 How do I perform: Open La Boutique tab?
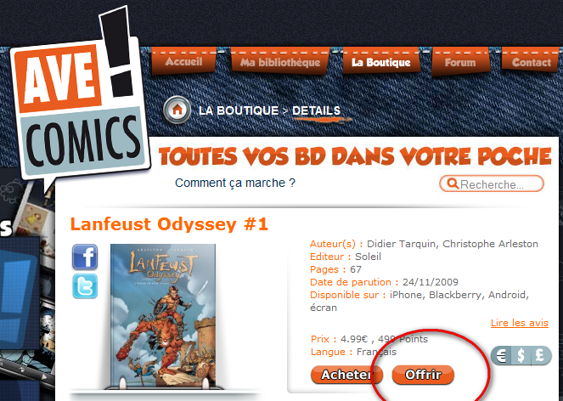(x=381, y=62)
